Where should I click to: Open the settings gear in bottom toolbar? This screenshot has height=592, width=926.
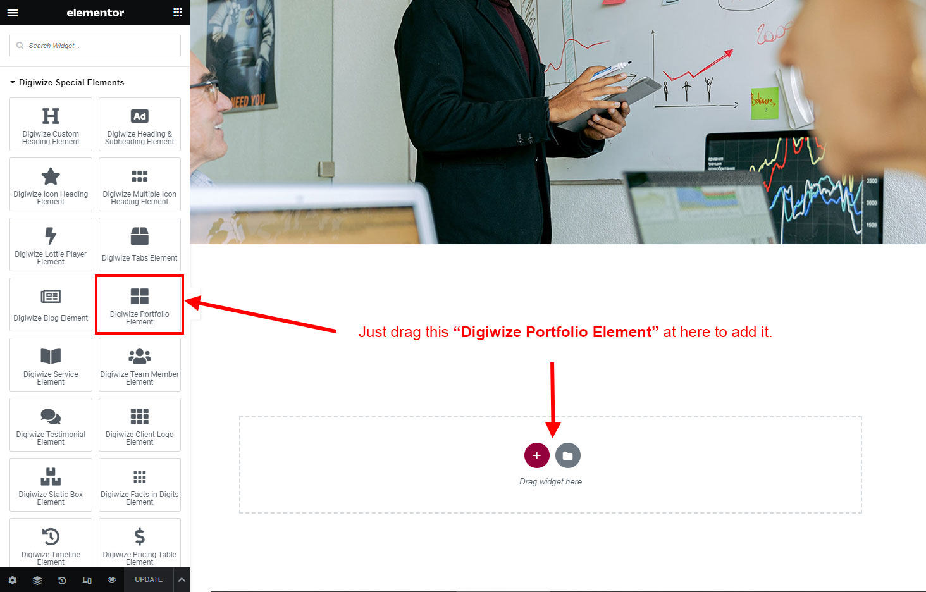[x=13, y=580]
